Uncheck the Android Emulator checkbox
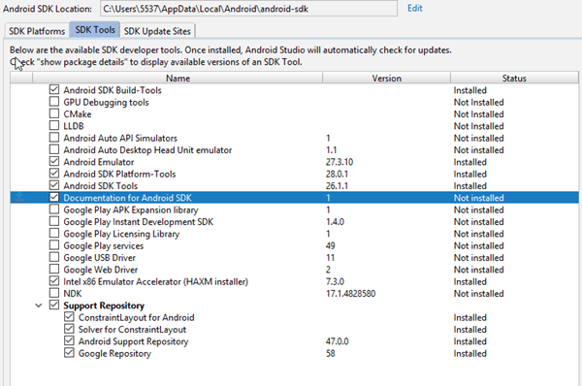This screenshot has height=386, width=582. click(54, 161)
